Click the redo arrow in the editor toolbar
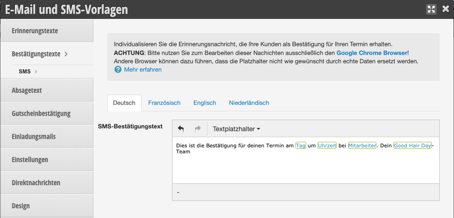 tap(197, 129)
